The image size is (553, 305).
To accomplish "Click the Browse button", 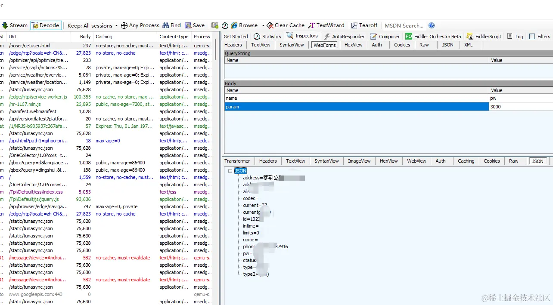I will (244, 25).
